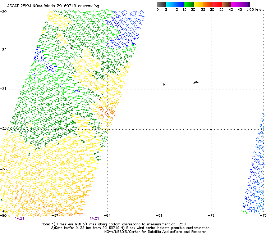266x234 pixels.
Task: Click the red 30-35 knots color segment
Action: pyautogui.click(x=217, y=4)
